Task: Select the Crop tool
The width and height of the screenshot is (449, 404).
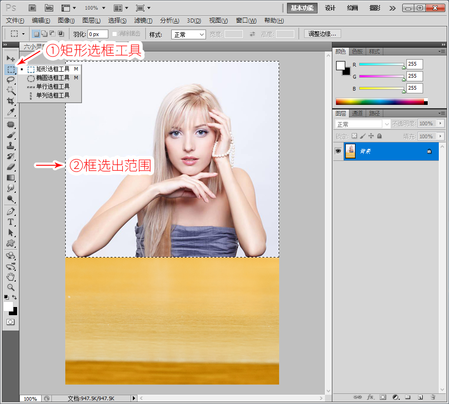Action: [x=11, y=101]
